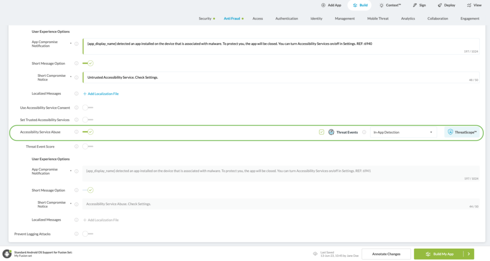Disable the Accessibility Service Abuse toggle

tap(88, 132)
